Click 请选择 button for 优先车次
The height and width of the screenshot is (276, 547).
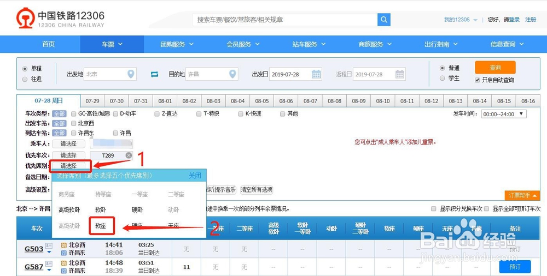(x=69, y=155)
